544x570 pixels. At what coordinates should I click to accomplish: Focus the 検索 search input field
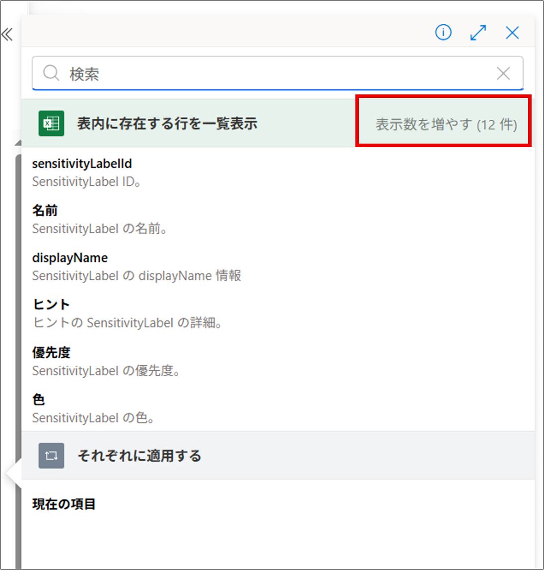273,74
